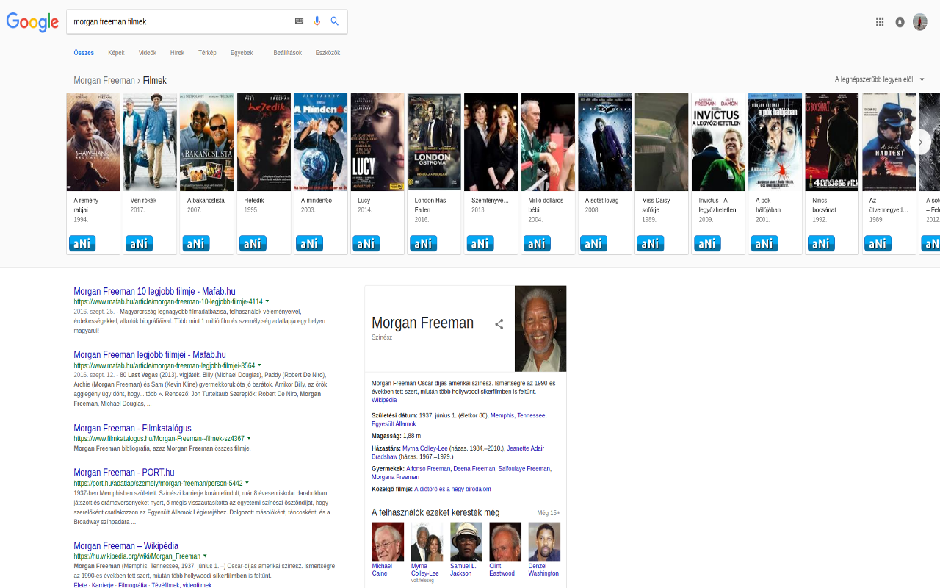Click the aNi badge under A remény rabjai
The width and height of the screenshot is (940, 588).
(x=82, y=243)
